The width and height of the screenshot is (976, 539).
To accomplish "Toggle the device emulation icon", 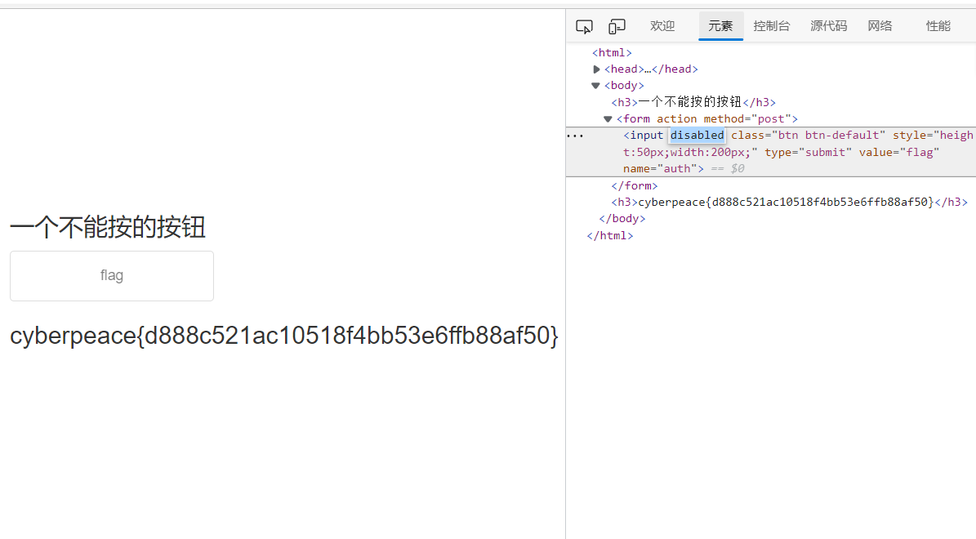I will click(x=617, y=26).
